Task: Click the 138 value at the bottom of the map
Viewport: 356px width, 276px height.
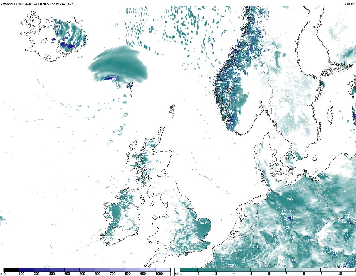Action: 292,260
